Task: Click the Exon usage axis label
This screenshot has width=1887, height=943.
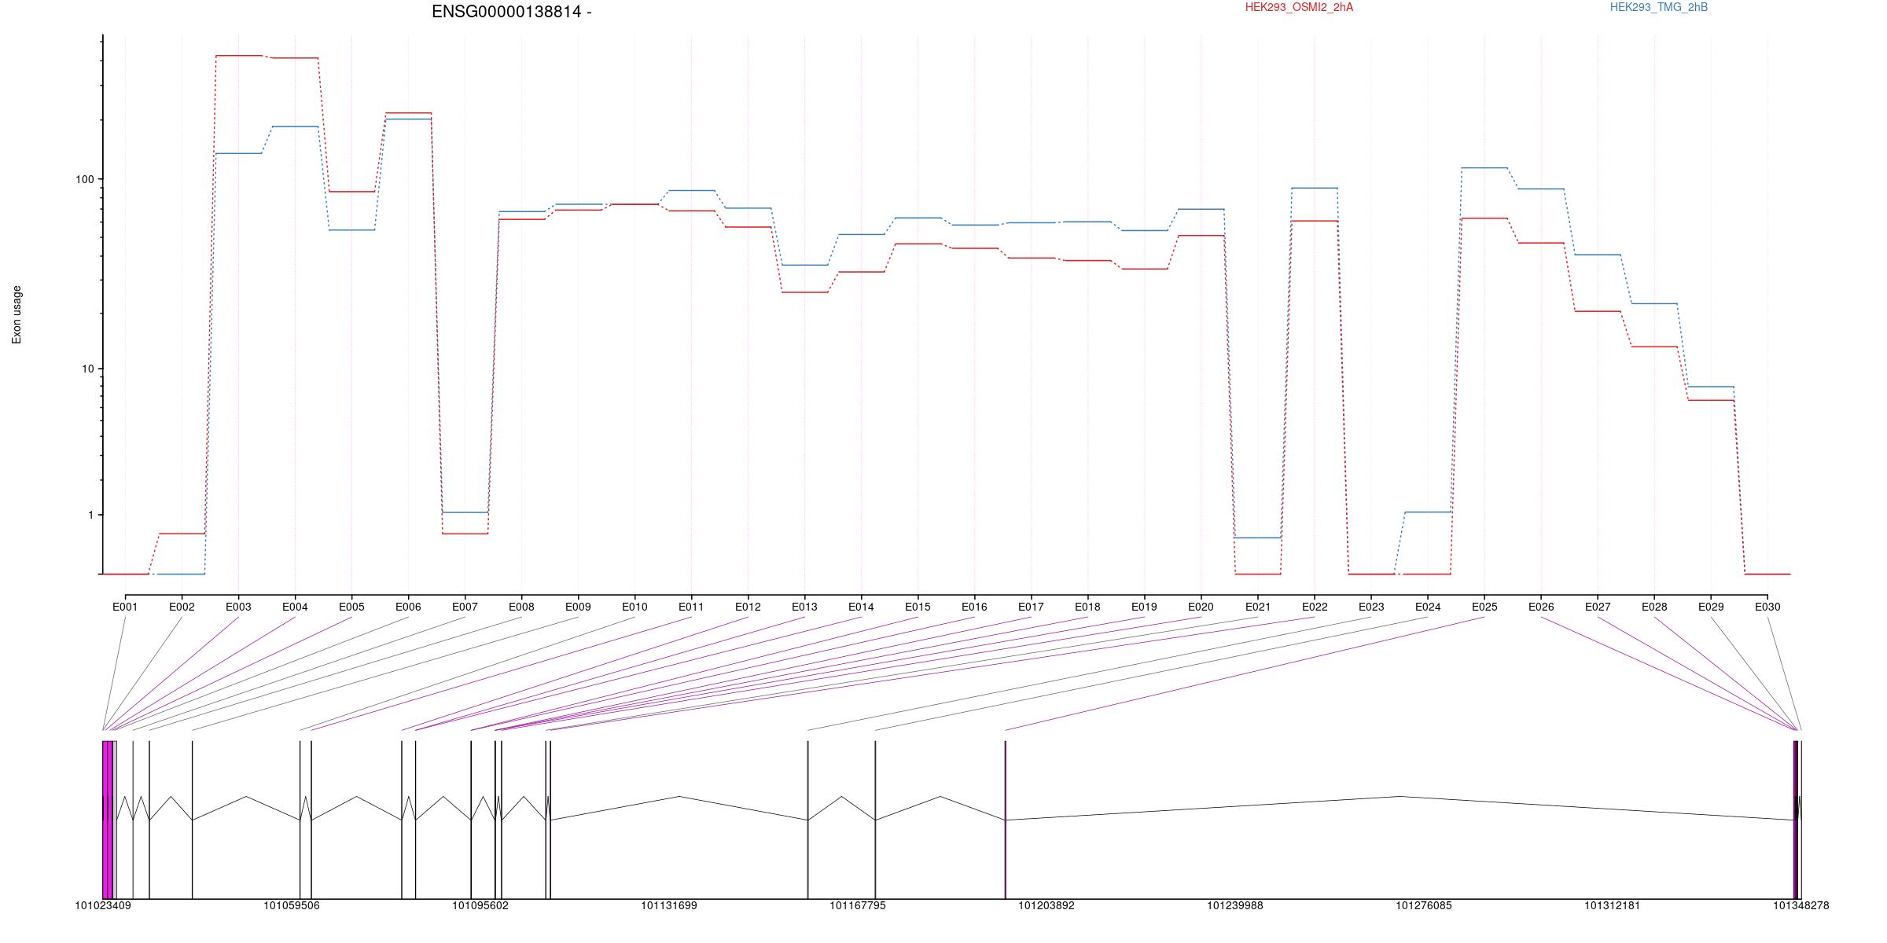Action: 17,314
